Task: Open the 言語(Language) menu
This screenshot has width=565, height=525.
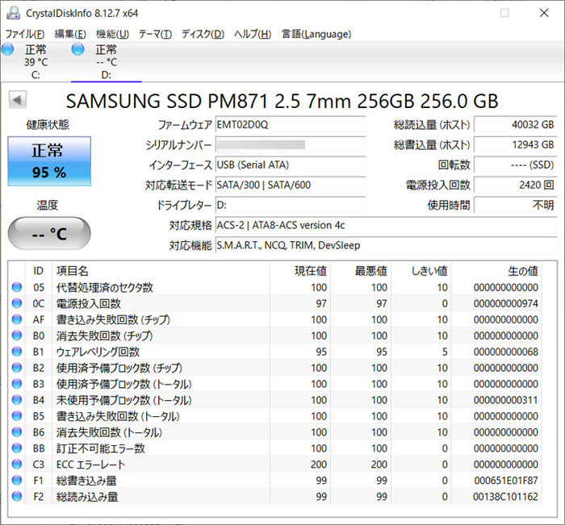Action: 316,34
